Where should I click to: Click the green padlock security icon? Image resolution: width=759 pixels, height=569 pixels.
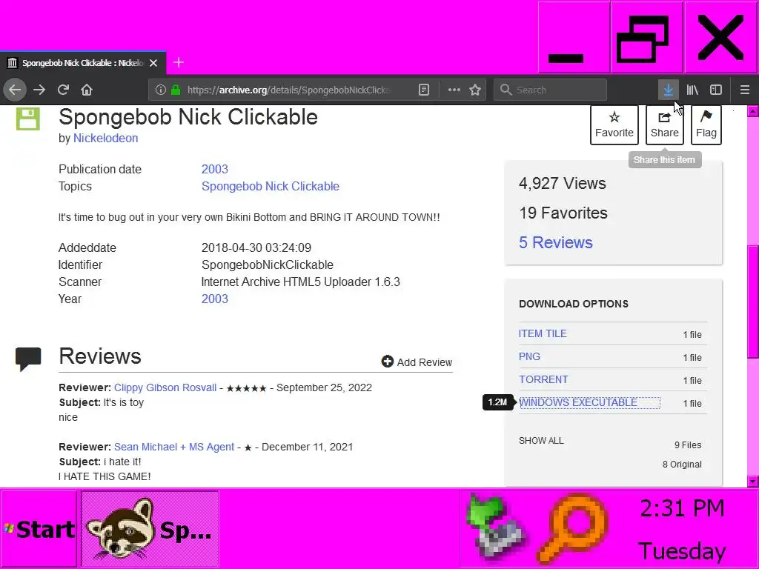click(x=176, y=90)
